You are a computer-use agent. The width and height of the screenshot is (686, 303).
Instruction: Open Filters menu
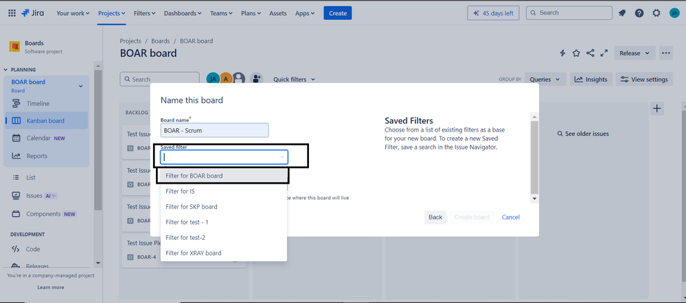[145, 13]
